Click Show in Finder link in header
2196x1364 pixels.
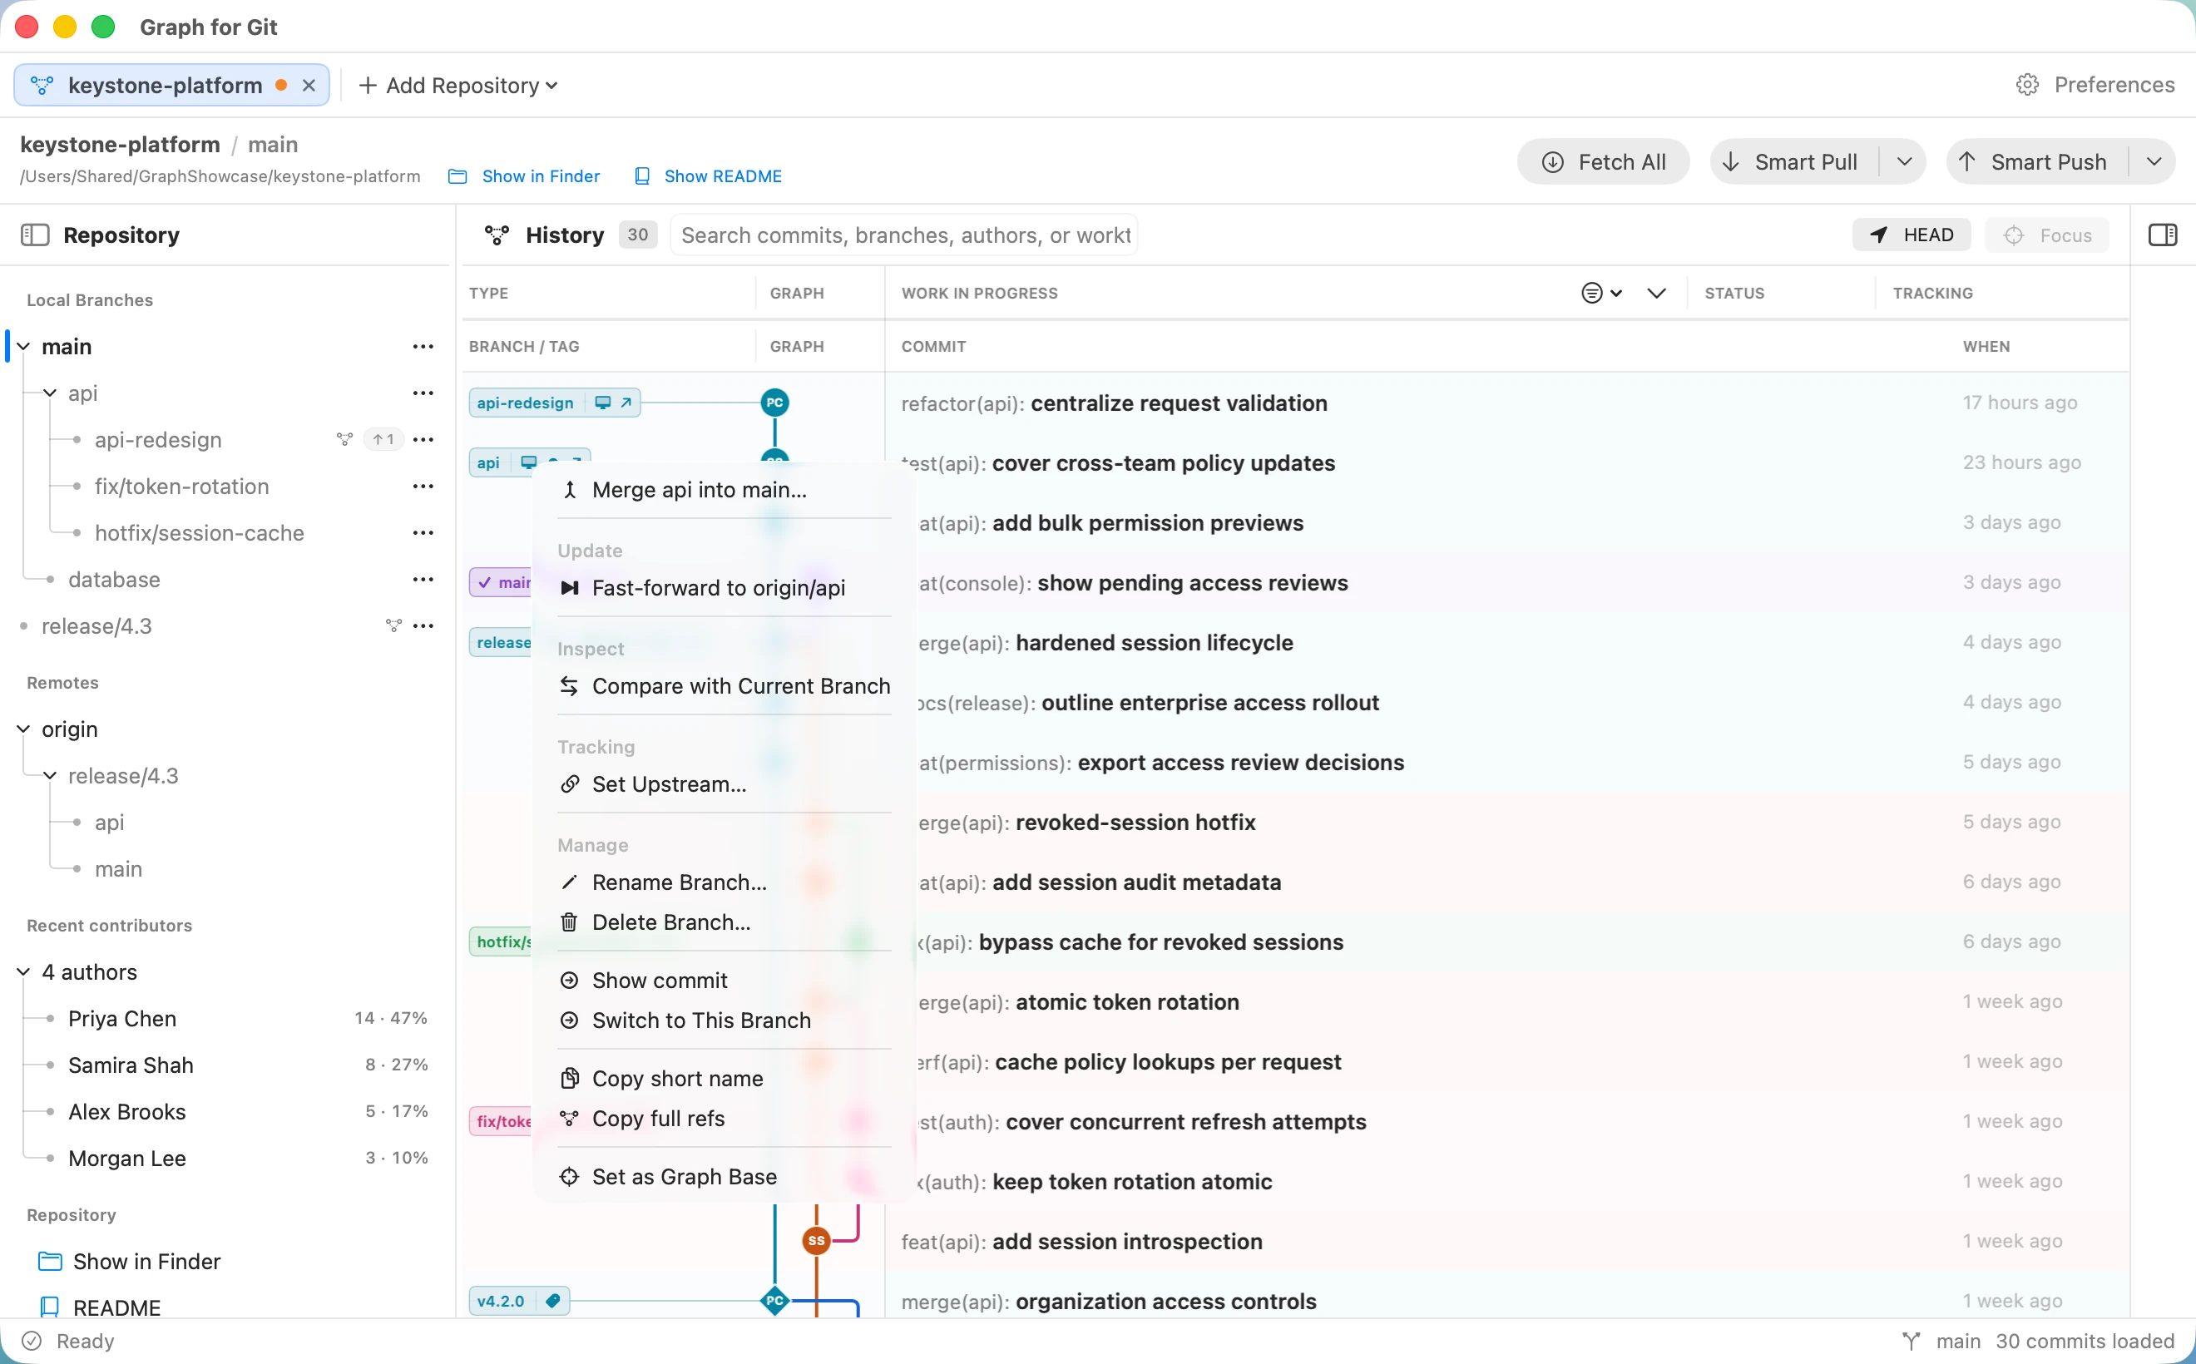pyautogui.click(x=524, y=176)
